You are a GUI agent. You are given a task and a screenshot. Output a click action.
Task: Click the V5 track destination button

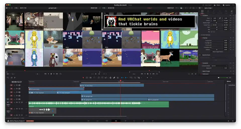(x=11, y=85)
